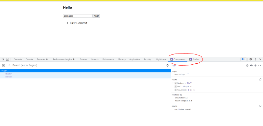Toggle the device toolbar icon
This screenshot has height=126, width=263.
[x=7, y=59]
